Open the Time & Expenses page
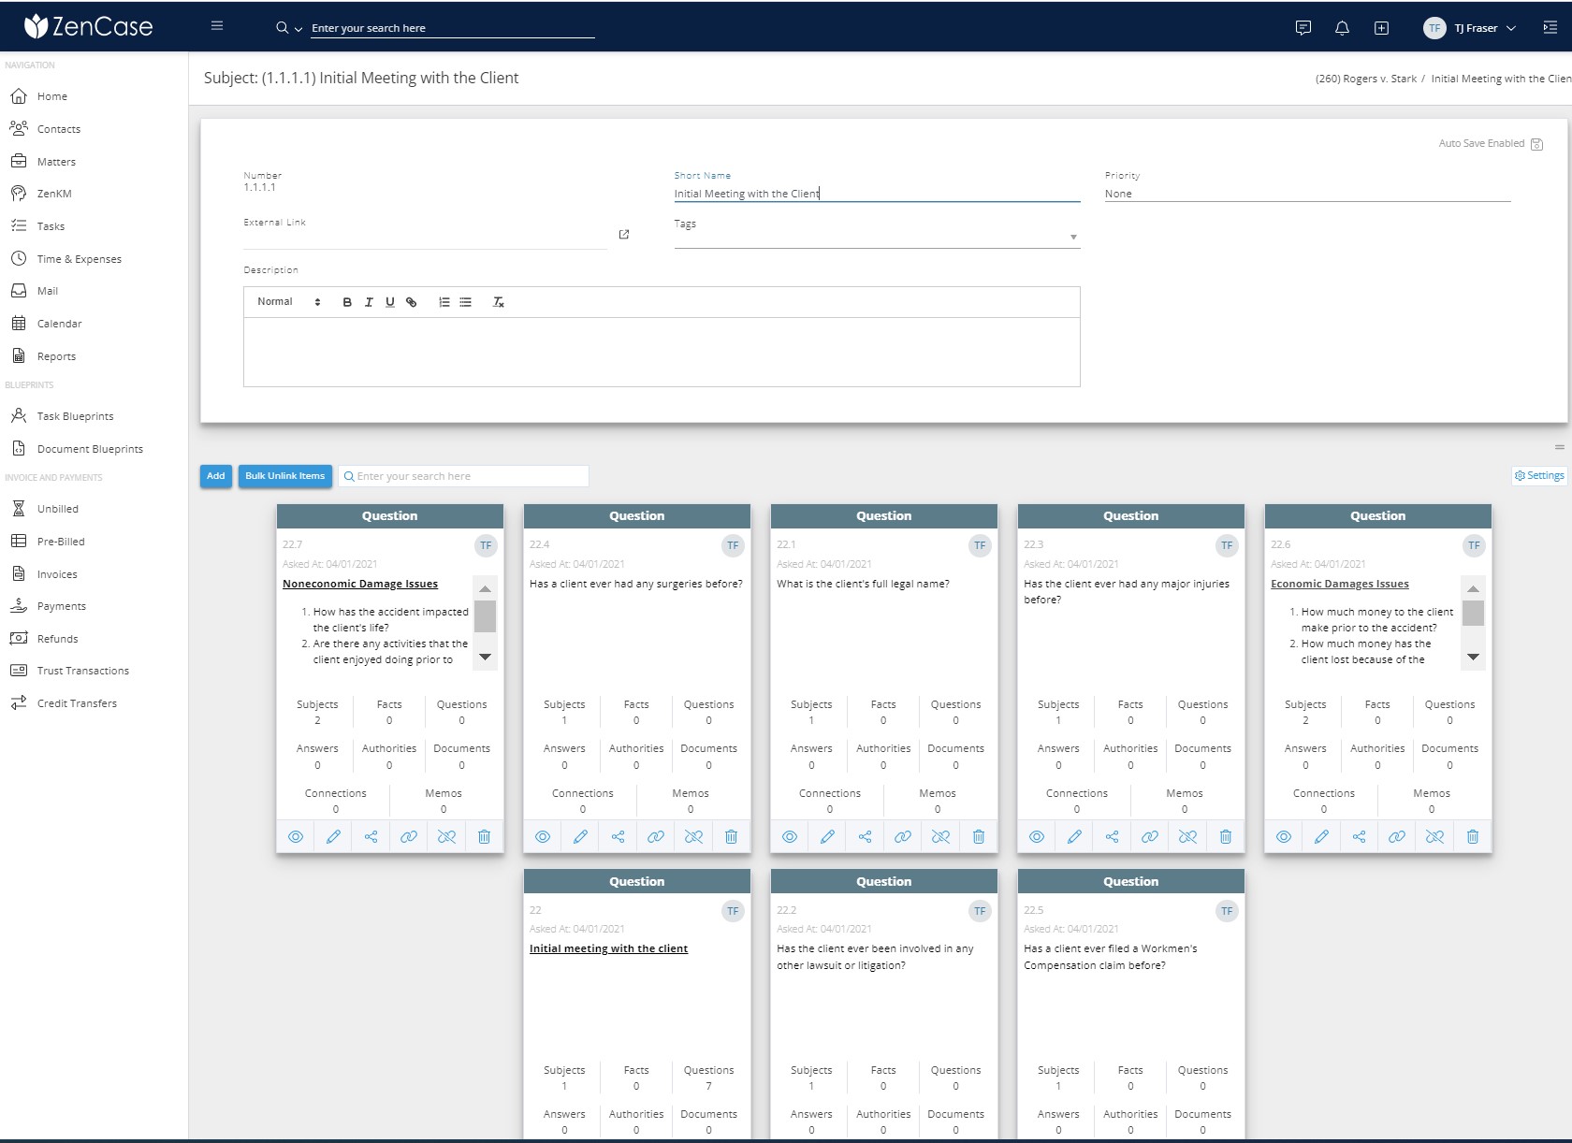The height and width of the screenshot is (1143, 1572). click(80, 258)
